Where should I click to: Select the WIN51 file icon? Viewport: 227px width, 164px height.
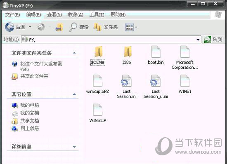tap(185, 81)
